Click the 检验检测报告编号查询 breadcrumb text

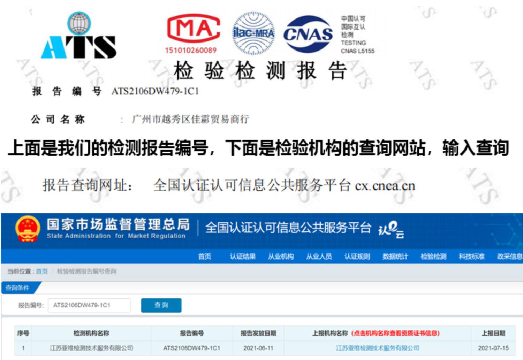point(86,271)
